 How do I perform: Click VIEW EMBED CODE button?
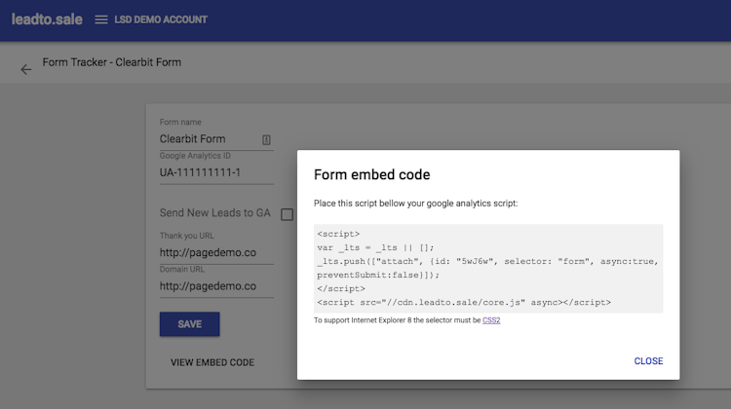click(212, 362)
